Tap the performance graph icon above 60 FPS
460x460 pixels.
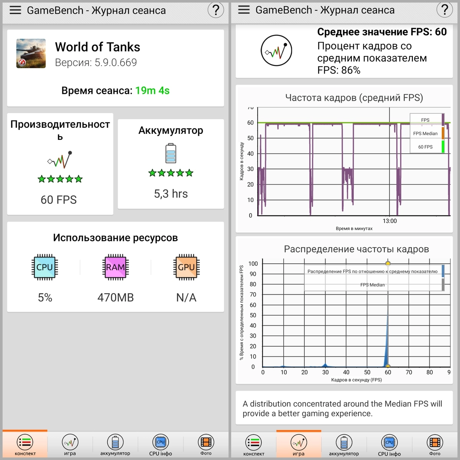pyautogui.click(x=60, y=160)
